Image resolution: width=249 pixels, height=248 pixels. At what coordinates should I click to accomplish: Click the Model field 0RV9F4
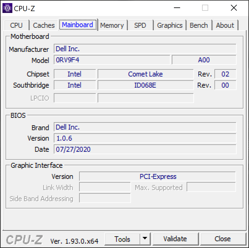click(x=112, y=60)
